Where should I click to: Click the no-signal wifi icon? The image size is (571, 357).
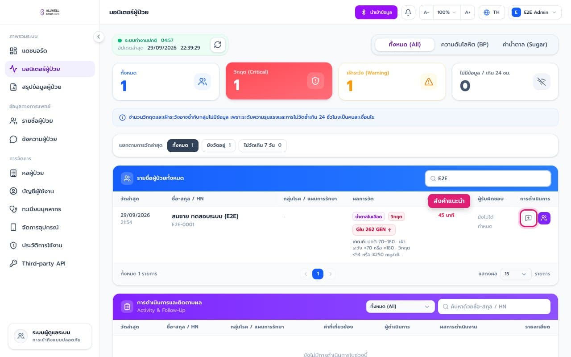[x=542, y=82]
